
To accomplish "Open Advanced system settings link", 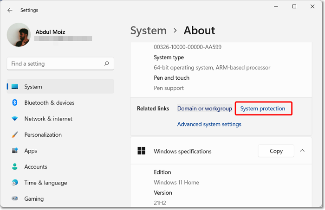I will coord(209,124).
